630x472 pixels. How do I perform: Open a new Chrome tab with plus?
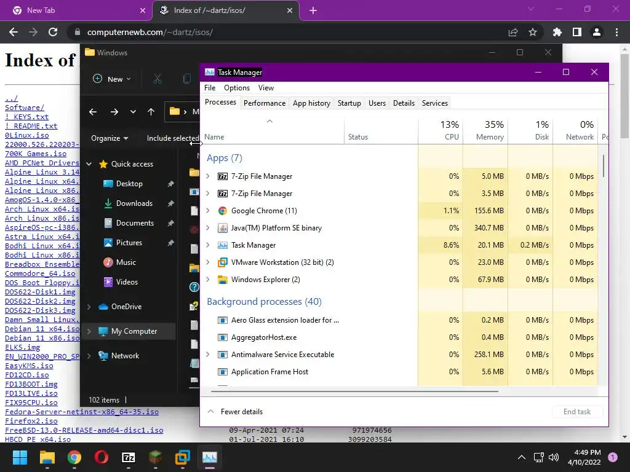click(313, 10)
